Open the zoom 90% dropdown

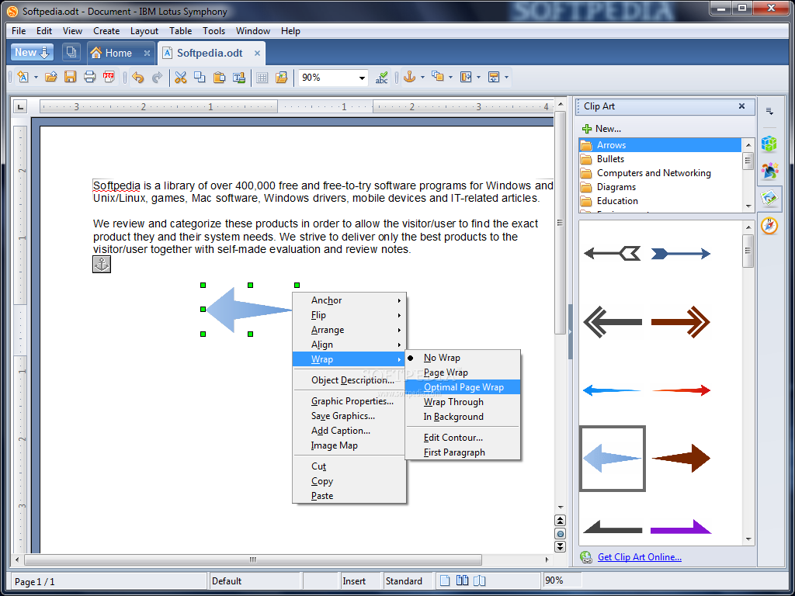point(362,78)
